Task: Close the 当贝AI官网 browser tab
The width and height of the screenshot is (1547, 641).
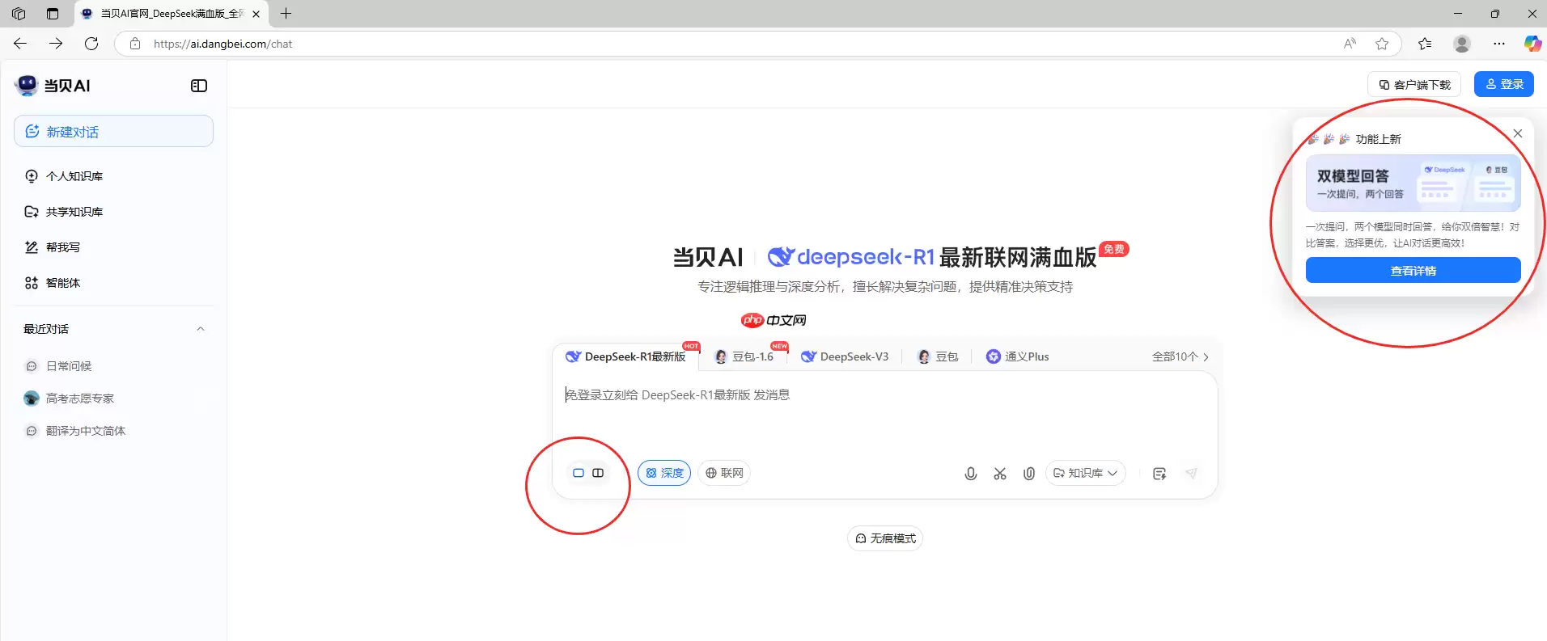Action: point(256,14)
